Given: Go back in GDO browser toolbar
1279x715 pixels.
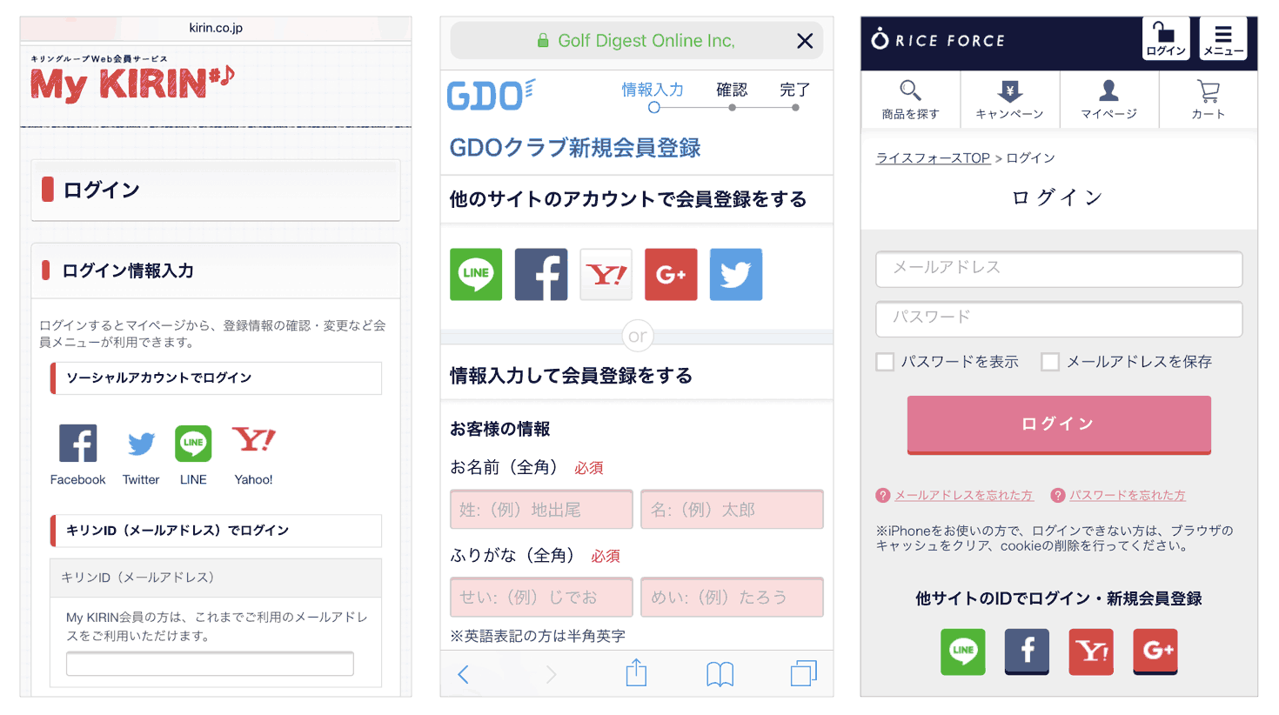Looking at the screenshot, I should (x=464, y=674).
